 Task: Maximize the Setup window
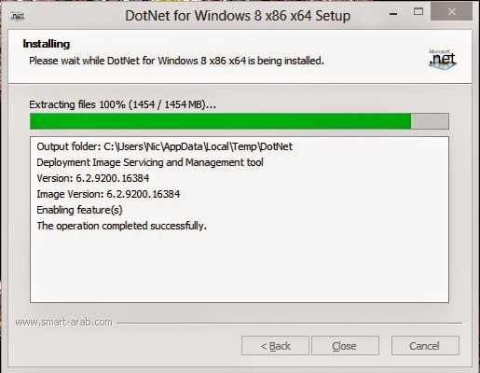[x=418, y=12]
